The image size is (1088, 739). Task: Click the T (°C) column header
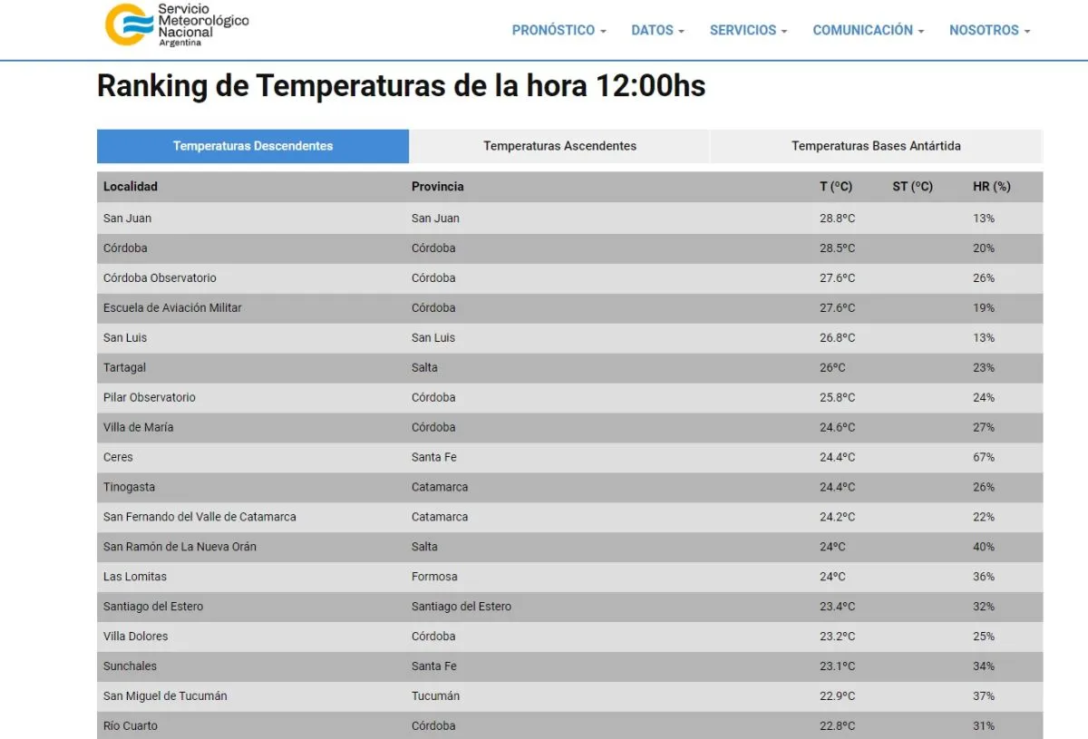[836, 187]
